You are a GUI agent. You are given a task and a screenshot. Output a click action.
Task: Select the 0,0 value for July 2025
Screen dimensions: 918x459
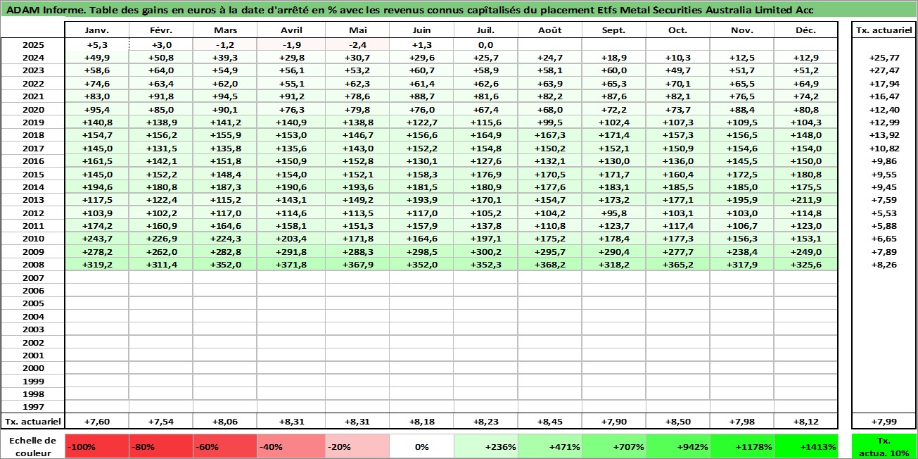485,44
